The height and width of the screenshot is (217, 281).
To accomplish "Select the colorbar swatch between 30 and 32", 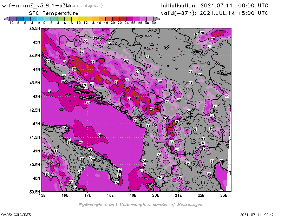I will (x=150, y=19).
